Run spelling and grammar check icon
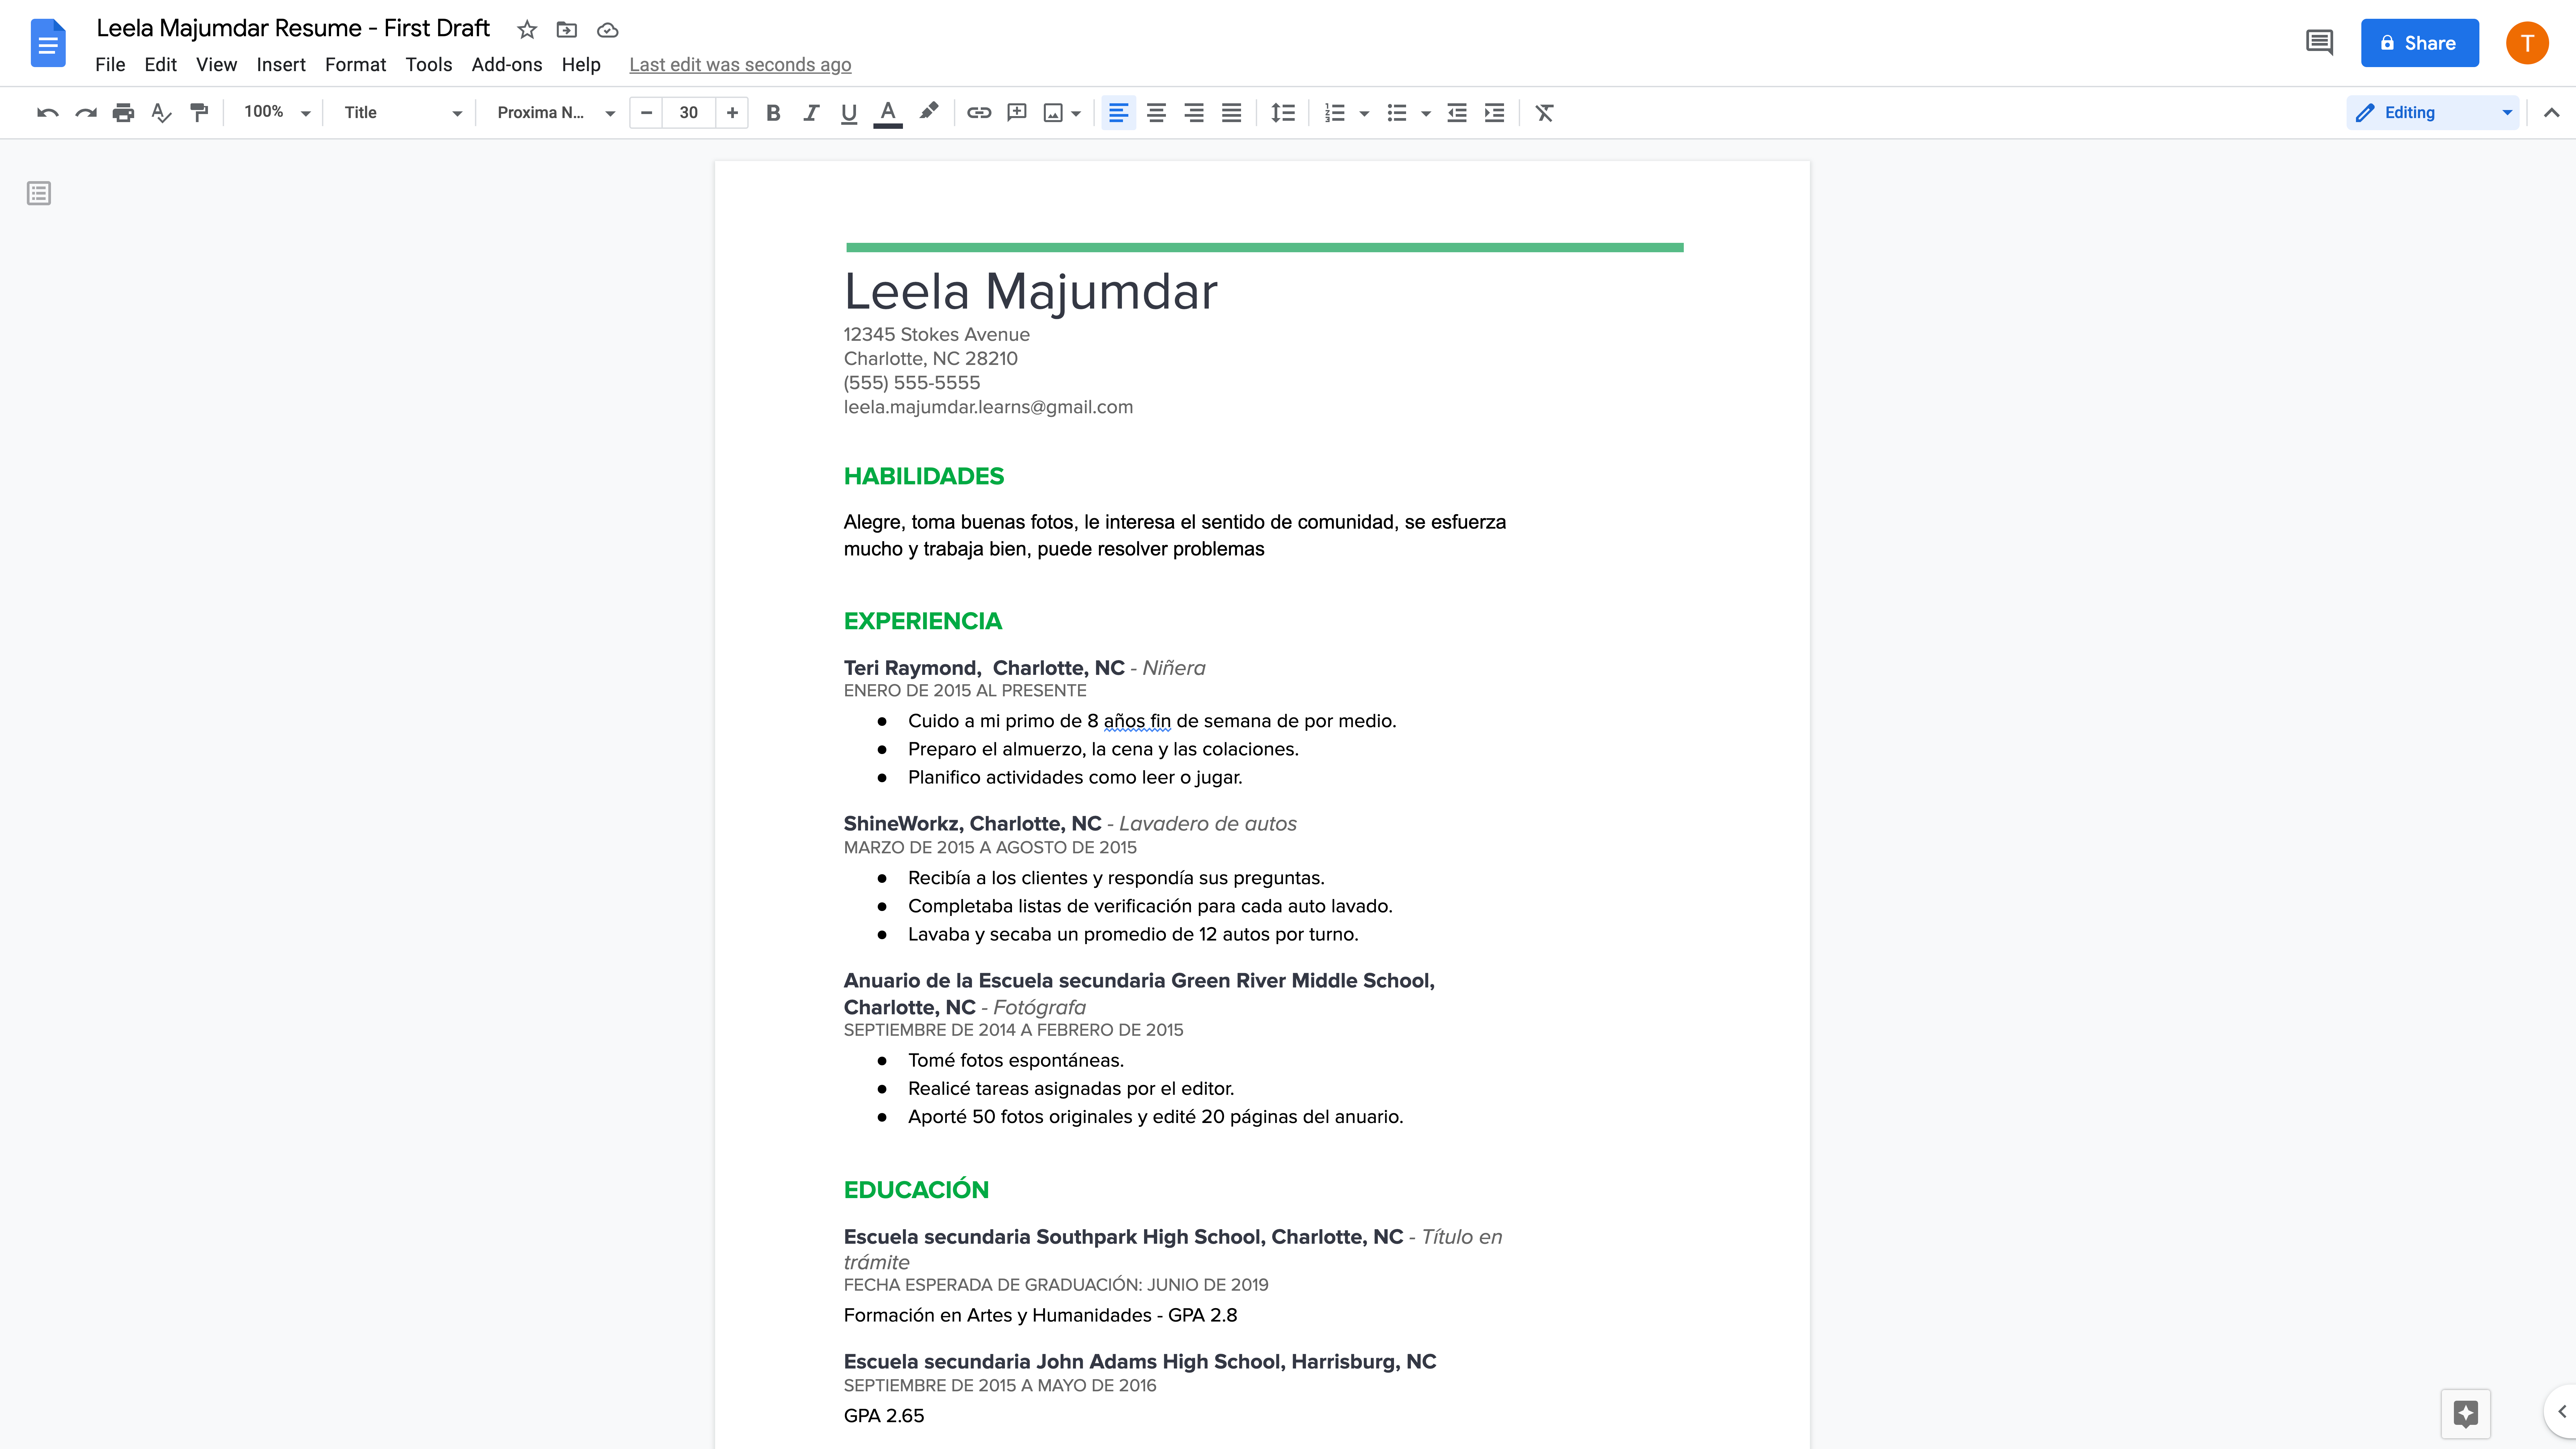The height and width of the screenshot is (1449, 2576). pyautogui.click(x=161, y=113)
